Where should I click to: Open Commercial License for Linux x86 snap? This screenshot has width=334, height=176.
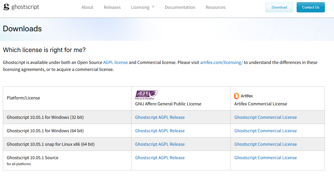pyautogui.click(x=266, y=144)
